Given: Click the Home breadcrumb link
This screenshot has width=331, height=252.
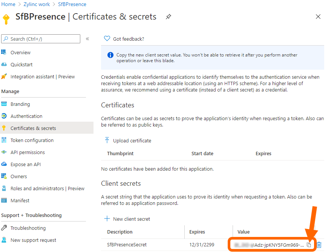Looking at the screenshot, I should [8, 4].
